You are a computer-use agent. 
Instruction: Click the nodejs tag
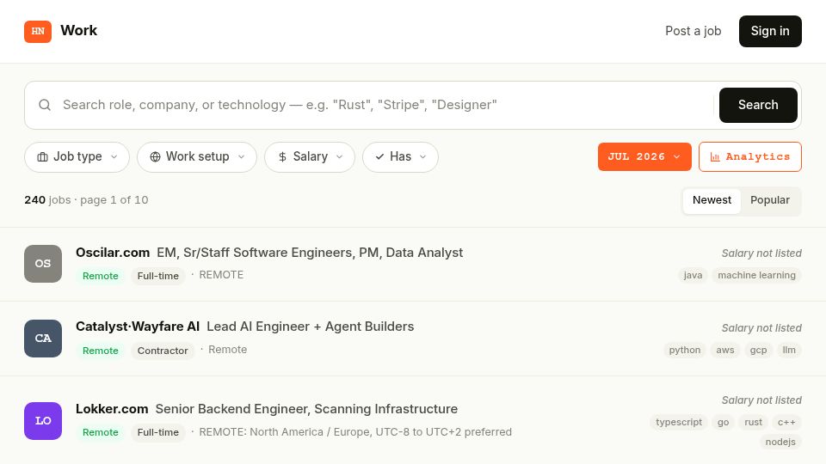pyautogui.click(x=780, y=442)
